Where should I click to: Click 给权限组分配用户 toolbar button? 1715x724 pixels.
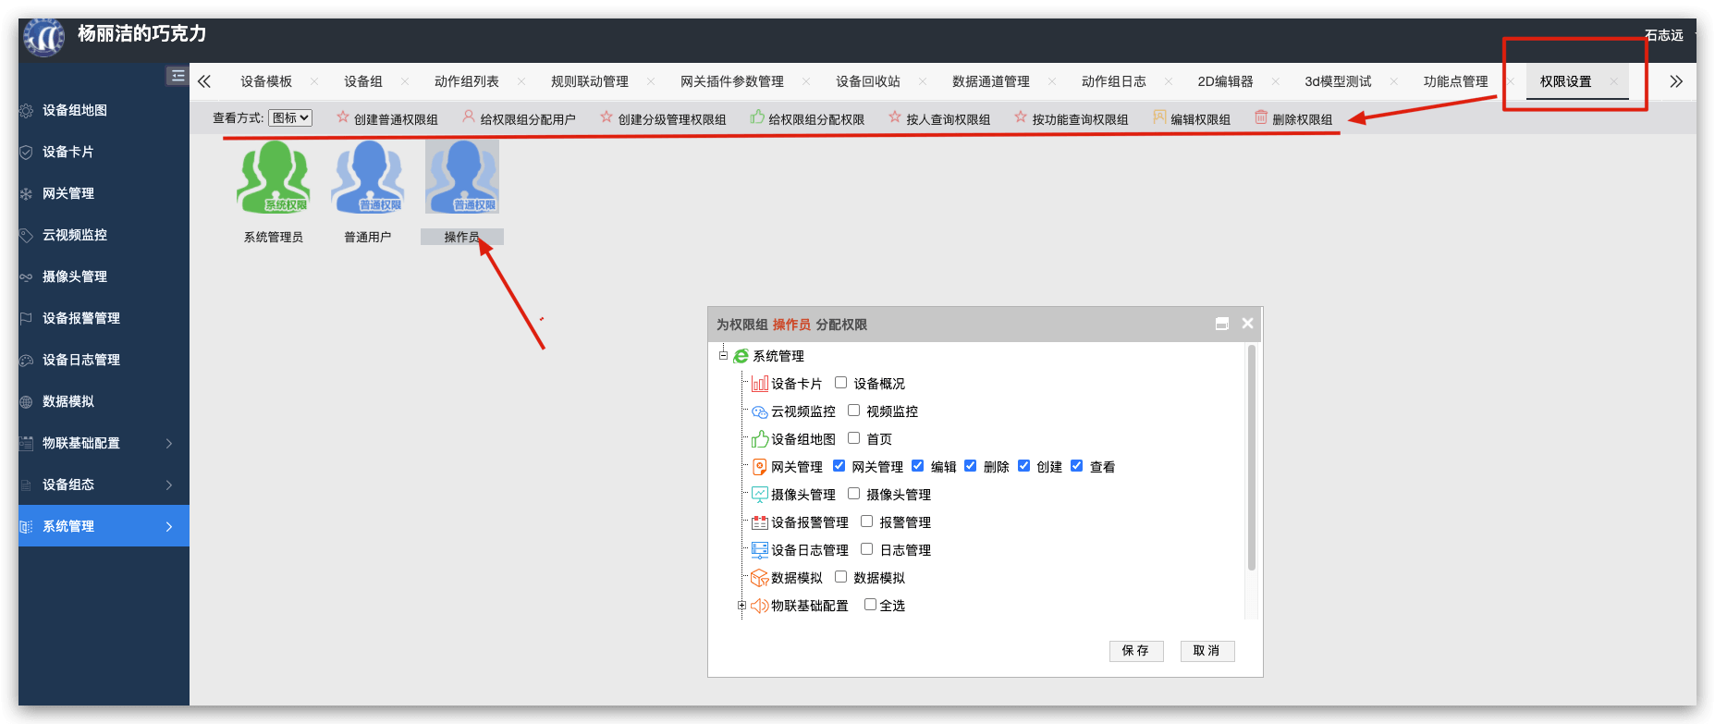519,118
